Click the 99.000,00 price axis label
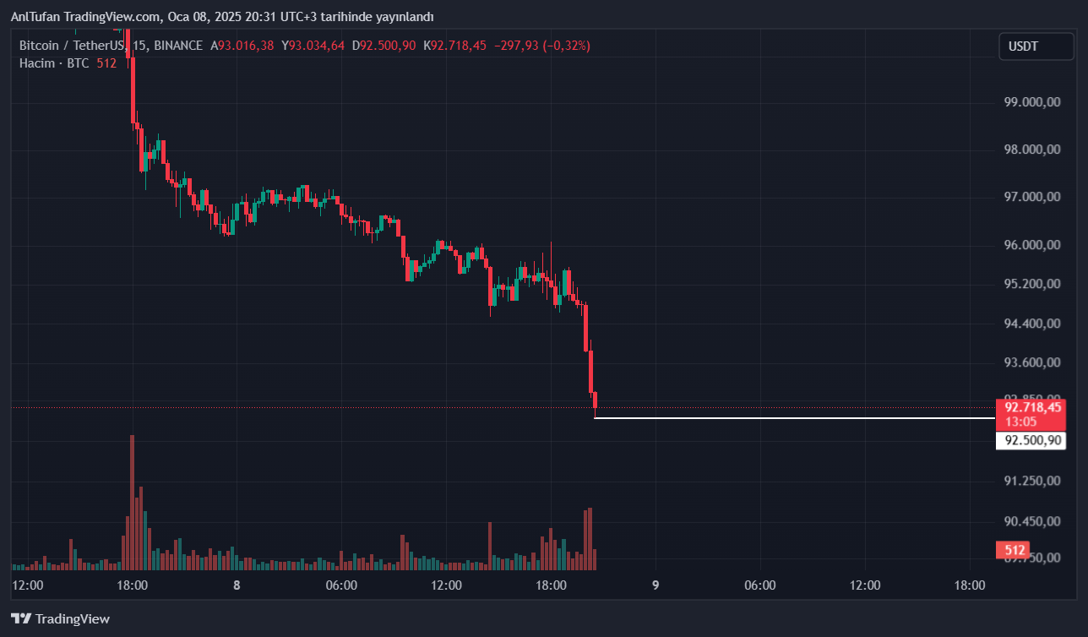The width and height of the screenshot is (1088, 637). (1031, 102)
